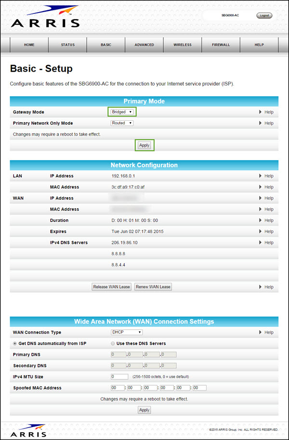
Task: Click Apply under Primary Mode section
Action: click(144, 145)
